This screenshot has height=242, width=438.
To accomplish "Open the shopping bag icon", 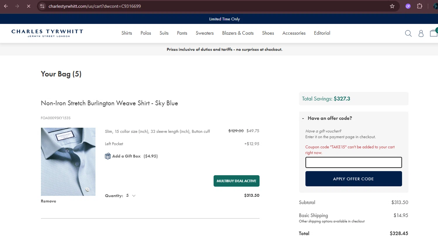I will click(x=434, y=33).
